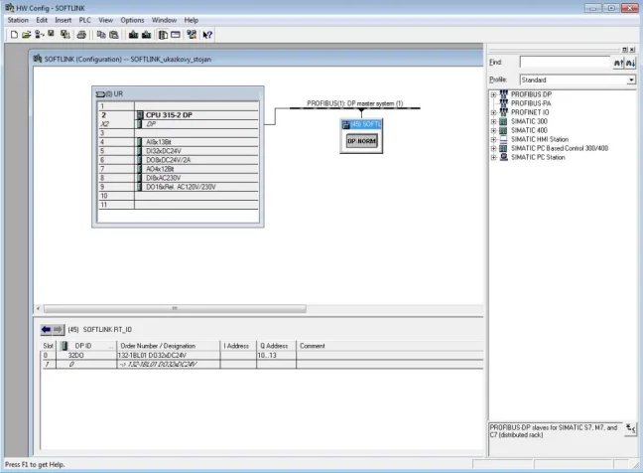643x473 pixels.
Task: Select CPU 315-2 DP rack row
Action: coord(169,115)
